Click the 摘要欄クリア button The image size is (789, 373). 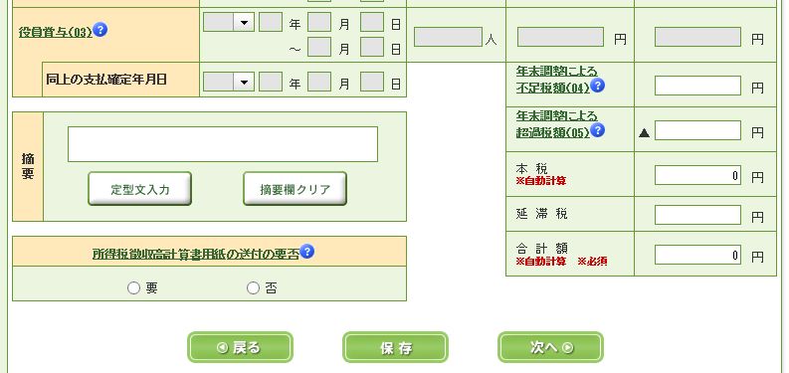[295, 189]
